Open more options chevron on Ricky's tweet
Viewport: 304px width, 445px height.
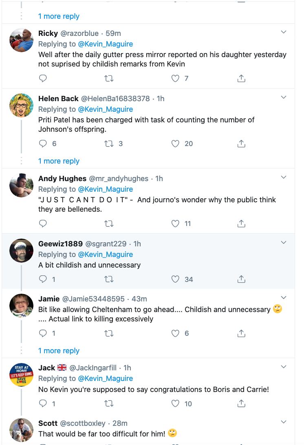click(284, 32)
